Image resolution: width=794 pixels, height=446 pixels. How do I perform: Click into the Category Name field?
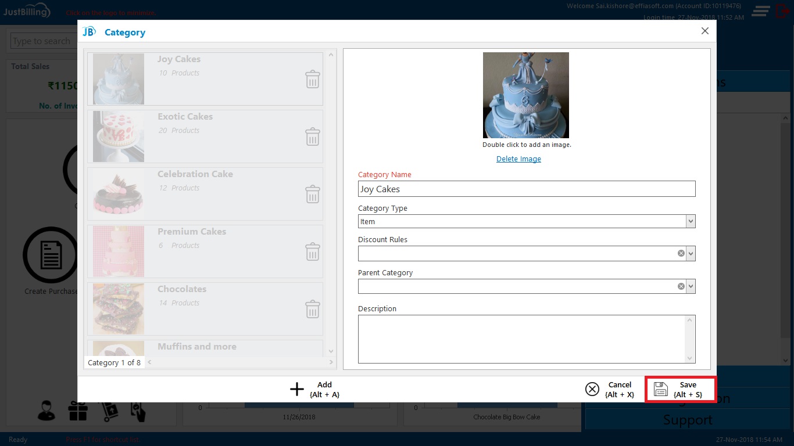(x=527, y=189)
